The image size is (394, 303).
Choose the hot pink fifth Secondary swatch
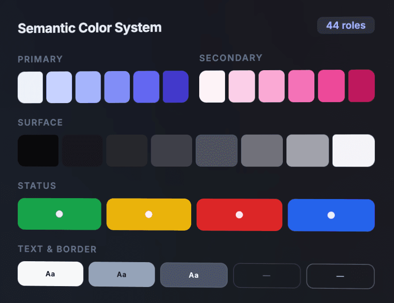click(x=331, y=86)
